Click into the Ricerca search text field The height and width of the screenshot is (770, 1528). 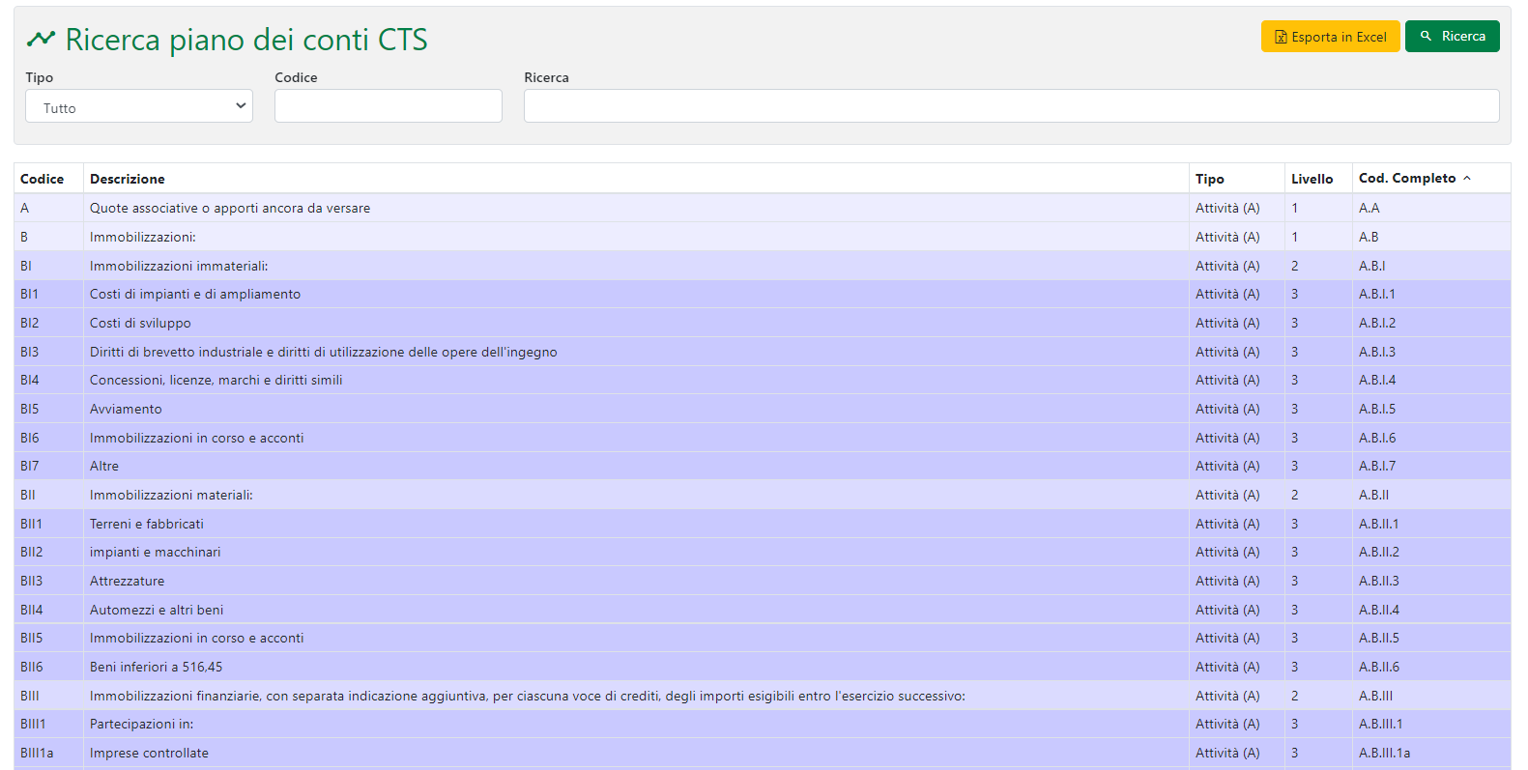click(1011, 106)
